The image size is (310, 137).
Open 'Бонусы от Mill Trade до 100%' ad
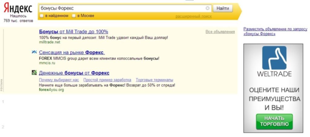pyautogui.click(x=74, y=32)
